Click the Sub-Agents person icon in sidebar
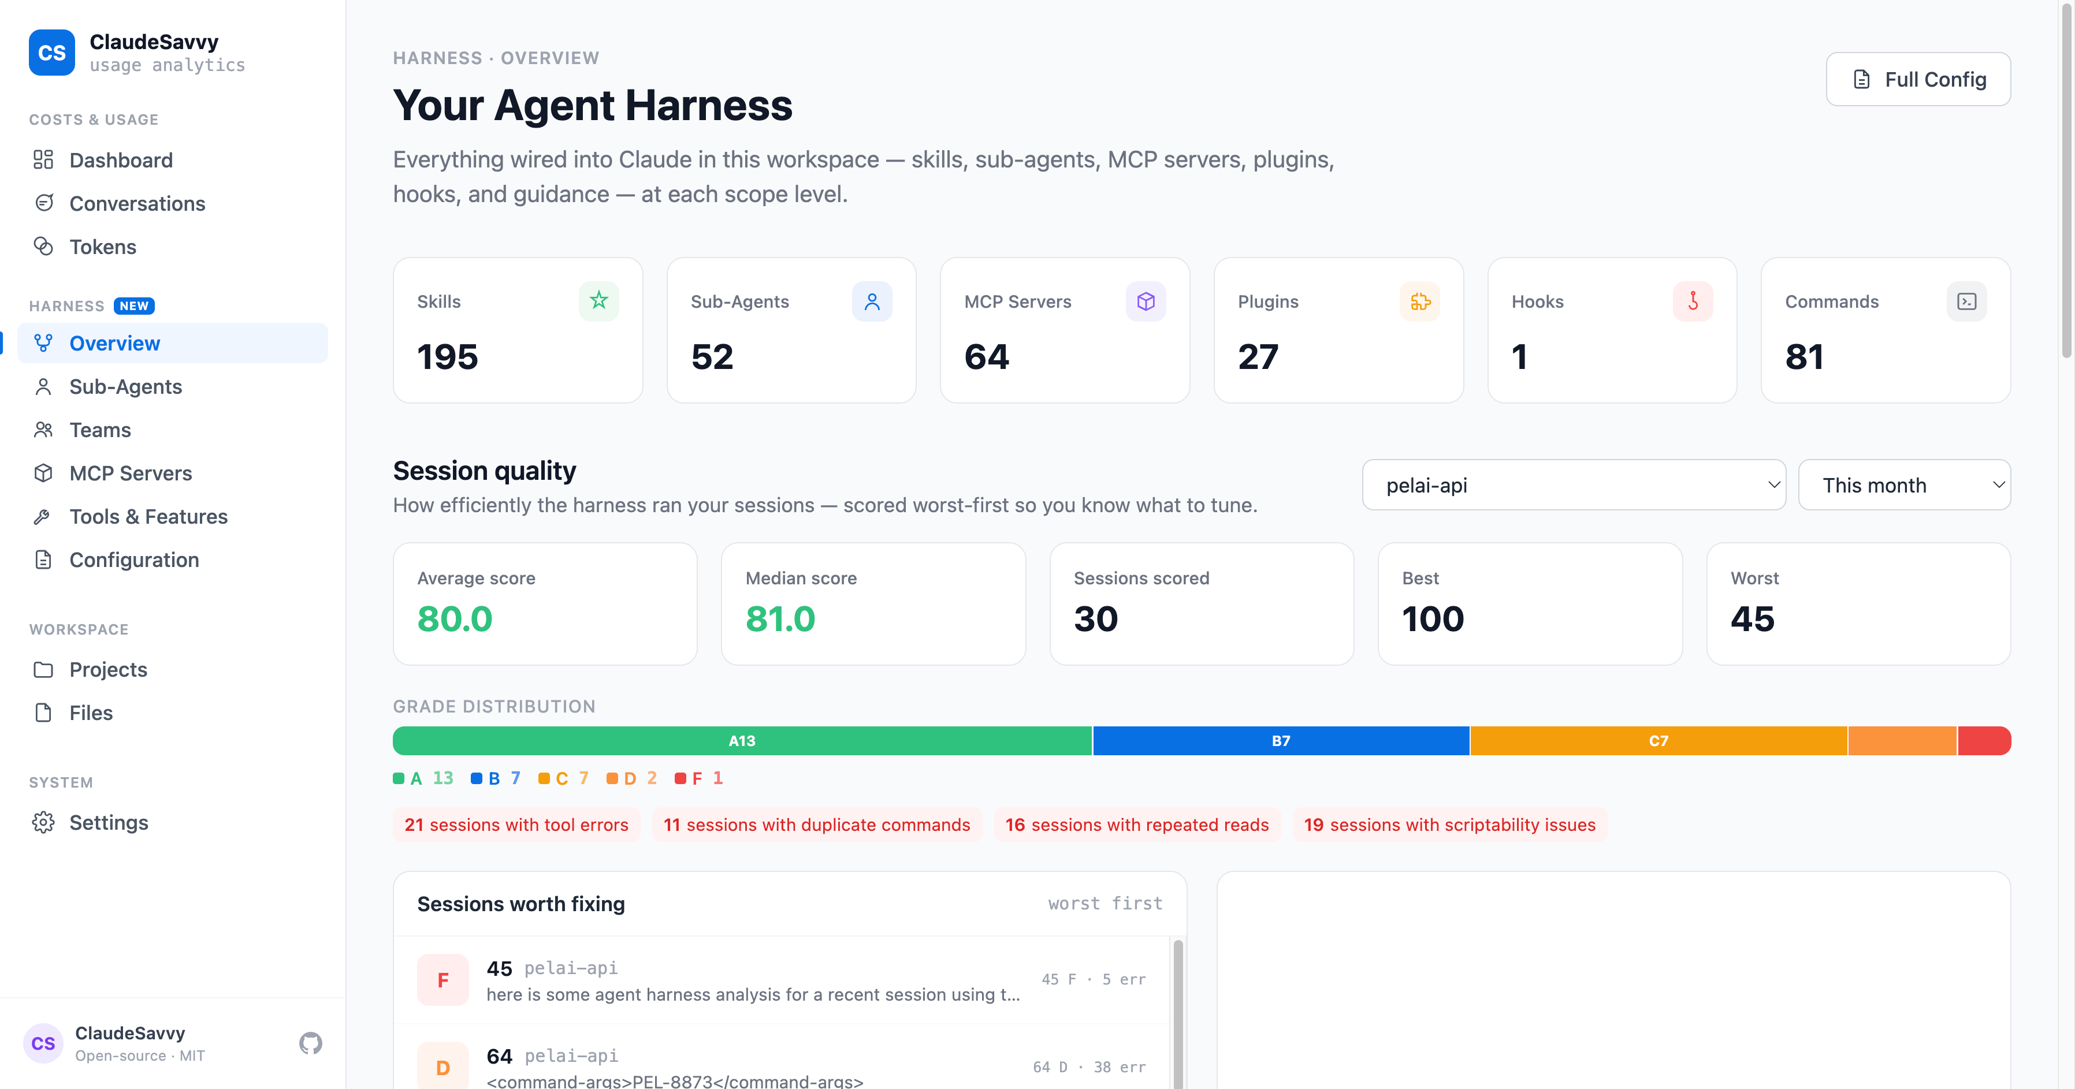Viewport: 2075px width, 1089px height. [x=43, y=386]
